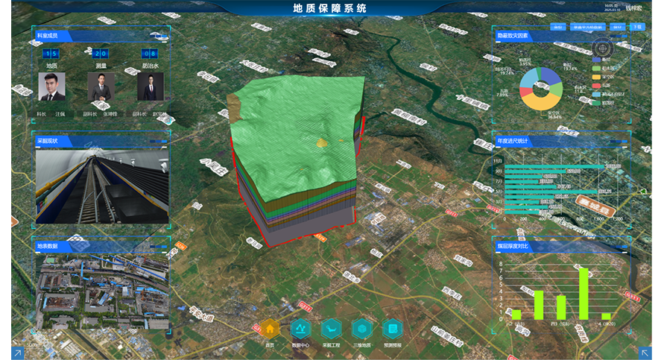The height and width of the screenshot is (360, 664).
Task: Open the 采掘现状 tunnel camera image
Action: click(101, 186)
